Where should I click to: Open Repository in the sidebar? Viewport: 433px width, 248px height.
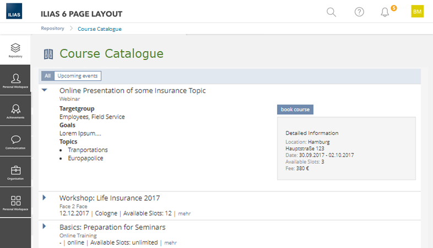pos(15,50)
